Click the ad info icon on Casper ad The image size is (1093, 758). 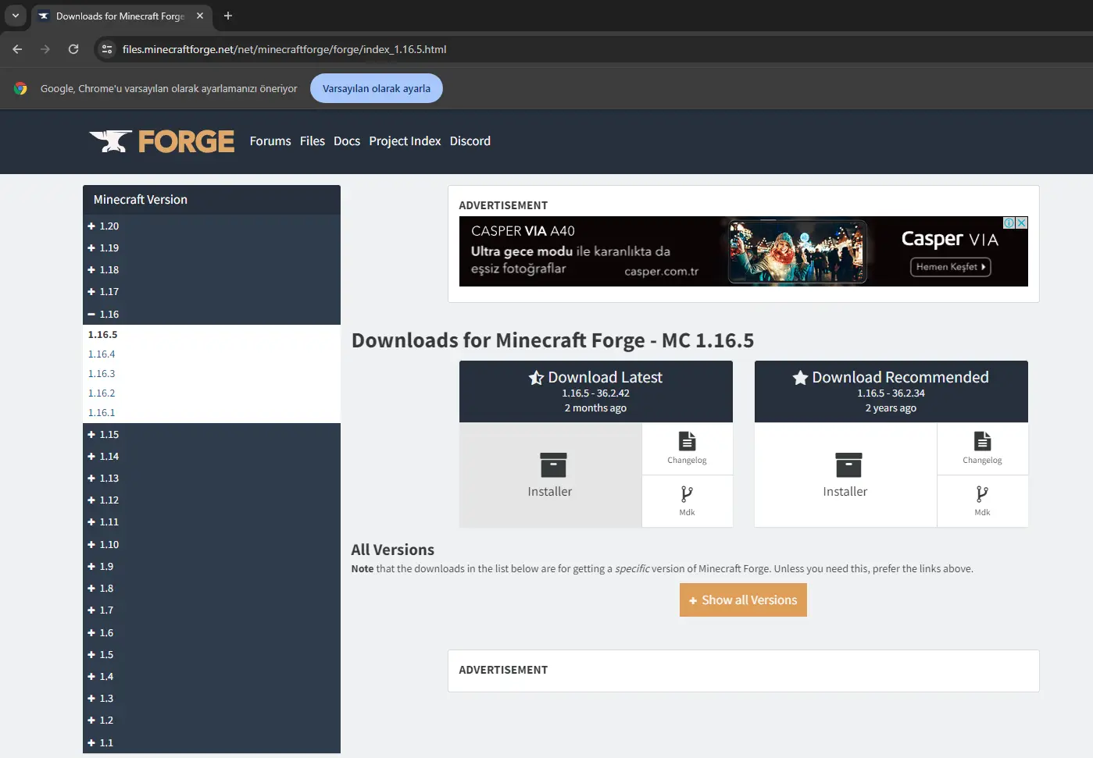point(1009,223)
